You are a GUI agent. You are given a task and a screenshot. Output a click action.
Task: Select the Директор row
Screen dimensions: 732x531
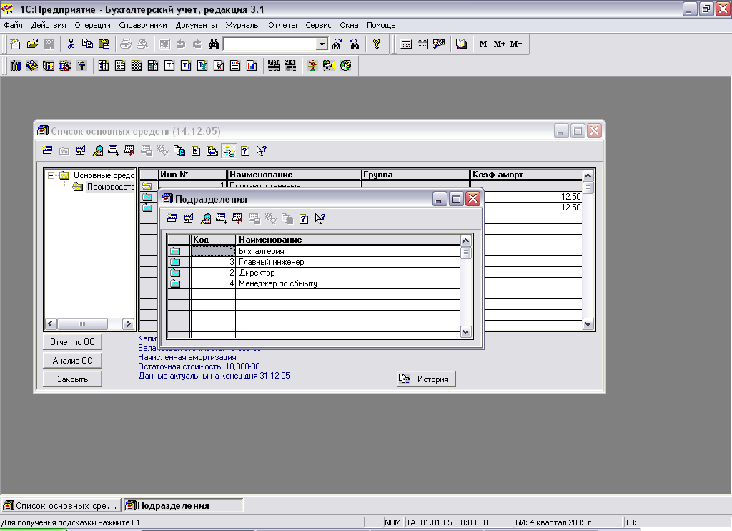click(x=314, y=273)
